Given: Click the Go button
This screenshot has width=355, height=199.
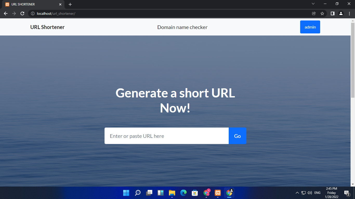Looking at the screenshot, I should point(237,136).
